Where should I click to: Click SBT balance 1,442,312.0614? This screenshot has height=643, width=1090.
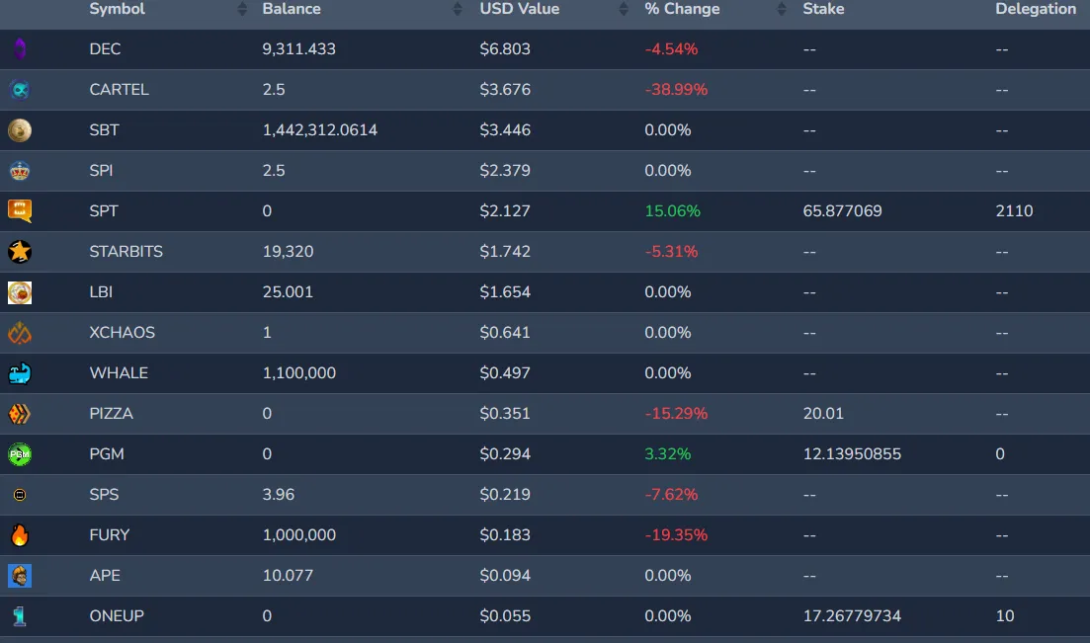point(320,130)
